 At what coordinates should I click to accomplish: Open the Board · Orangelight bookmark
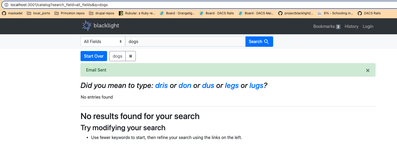177,13
